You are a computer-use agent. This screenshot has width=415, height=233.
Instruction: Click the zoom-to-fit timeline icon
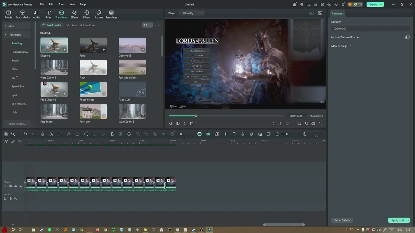pos(268,134)
